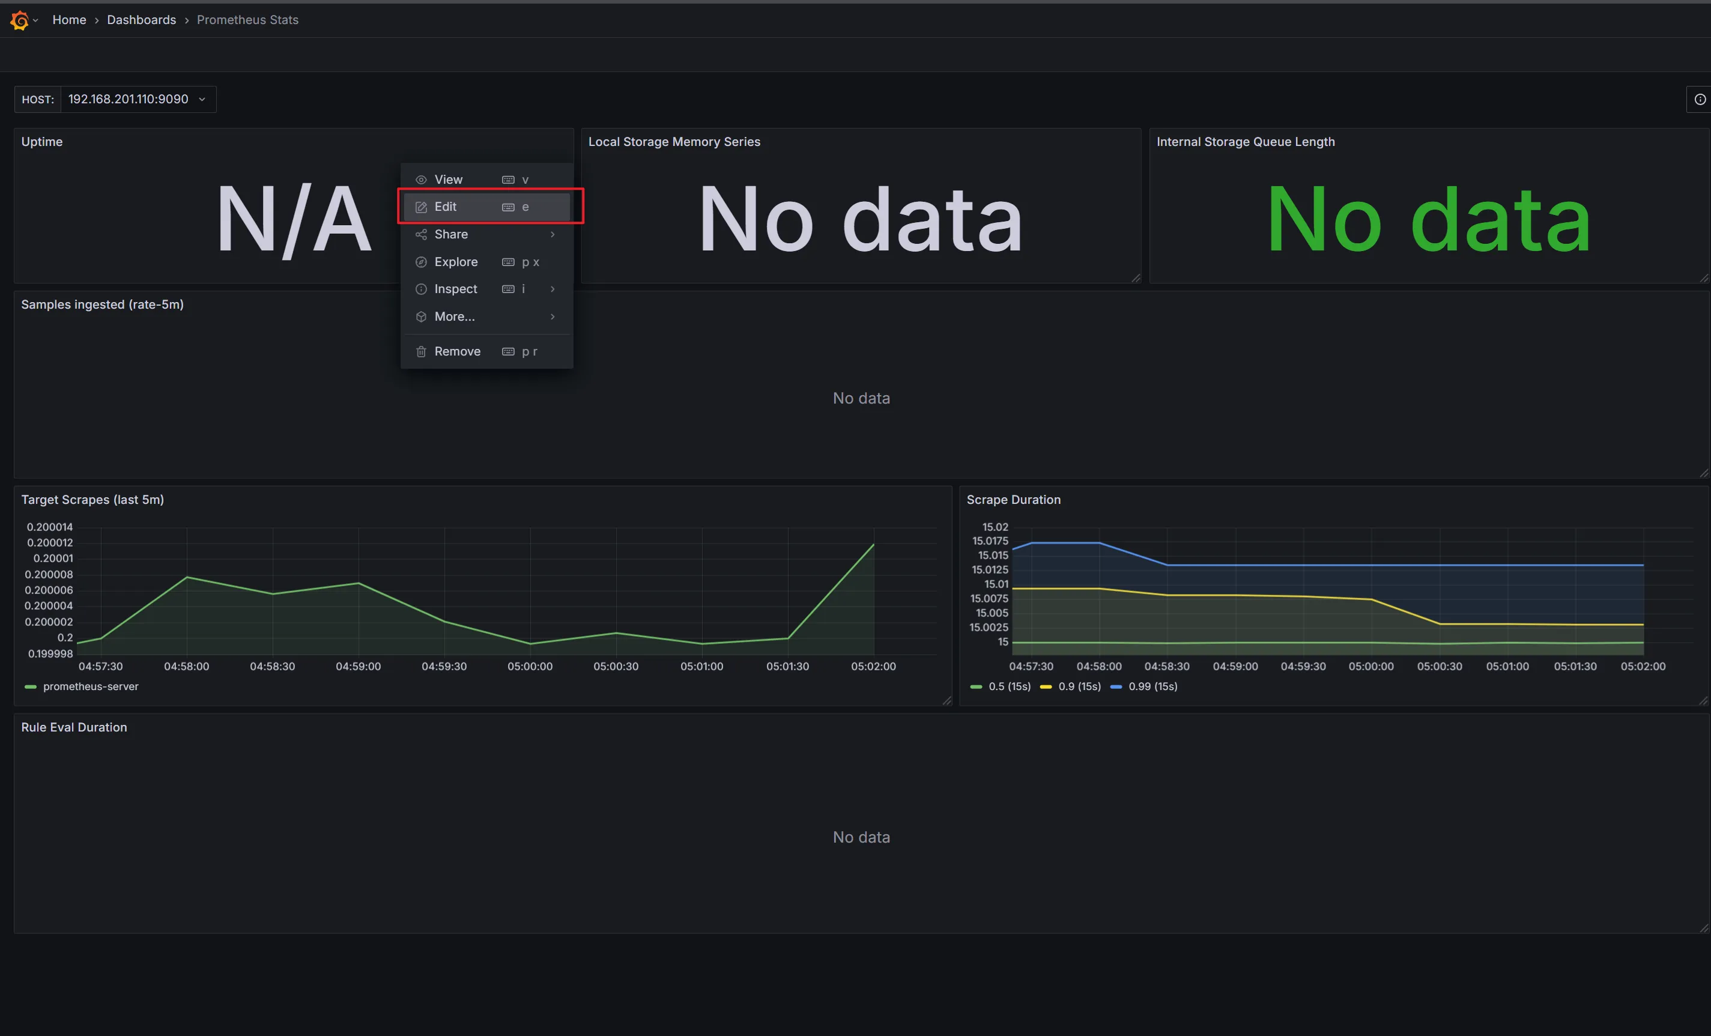Select Remove from the panel menu
The image size is (1711, 1036).
[x=457, y=351]
